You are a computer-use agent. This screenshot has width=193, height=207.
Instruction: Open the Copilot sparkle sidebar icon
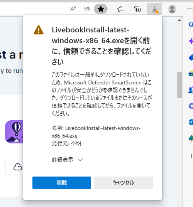pyautogui.click(x=191, y=41)
